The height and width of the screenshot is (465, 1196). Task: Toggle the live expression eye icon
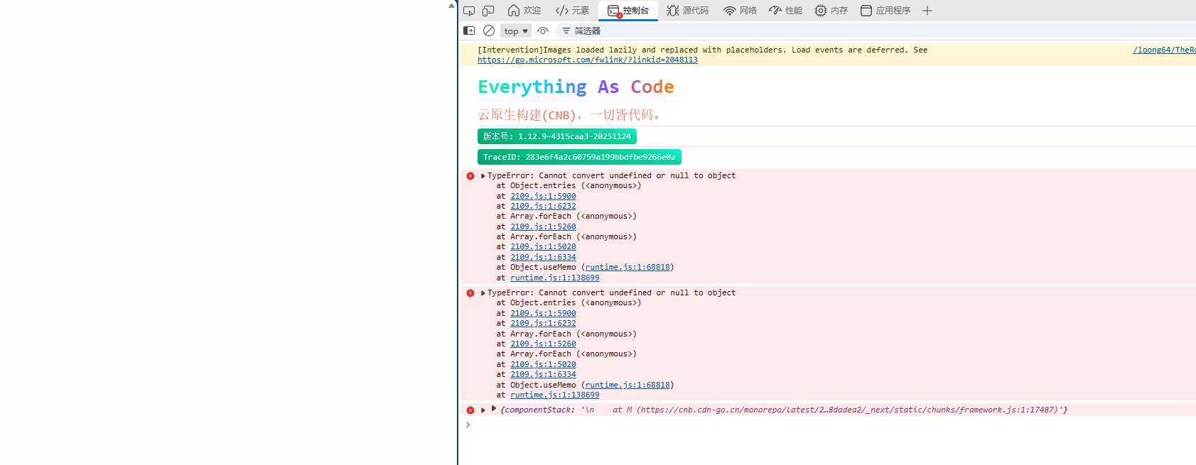click(x=543, y=31)
